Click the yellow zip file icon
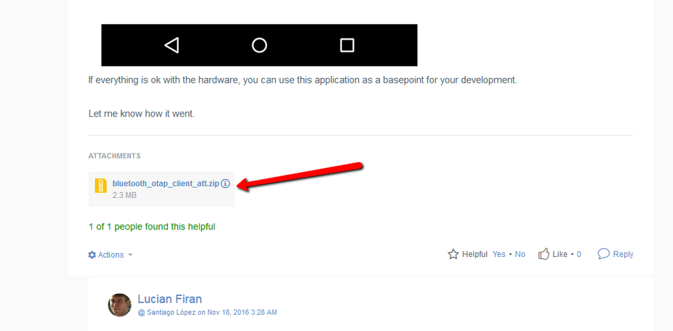Image resolution: width=673 pixels, height=331 pixels. [101, 186]
